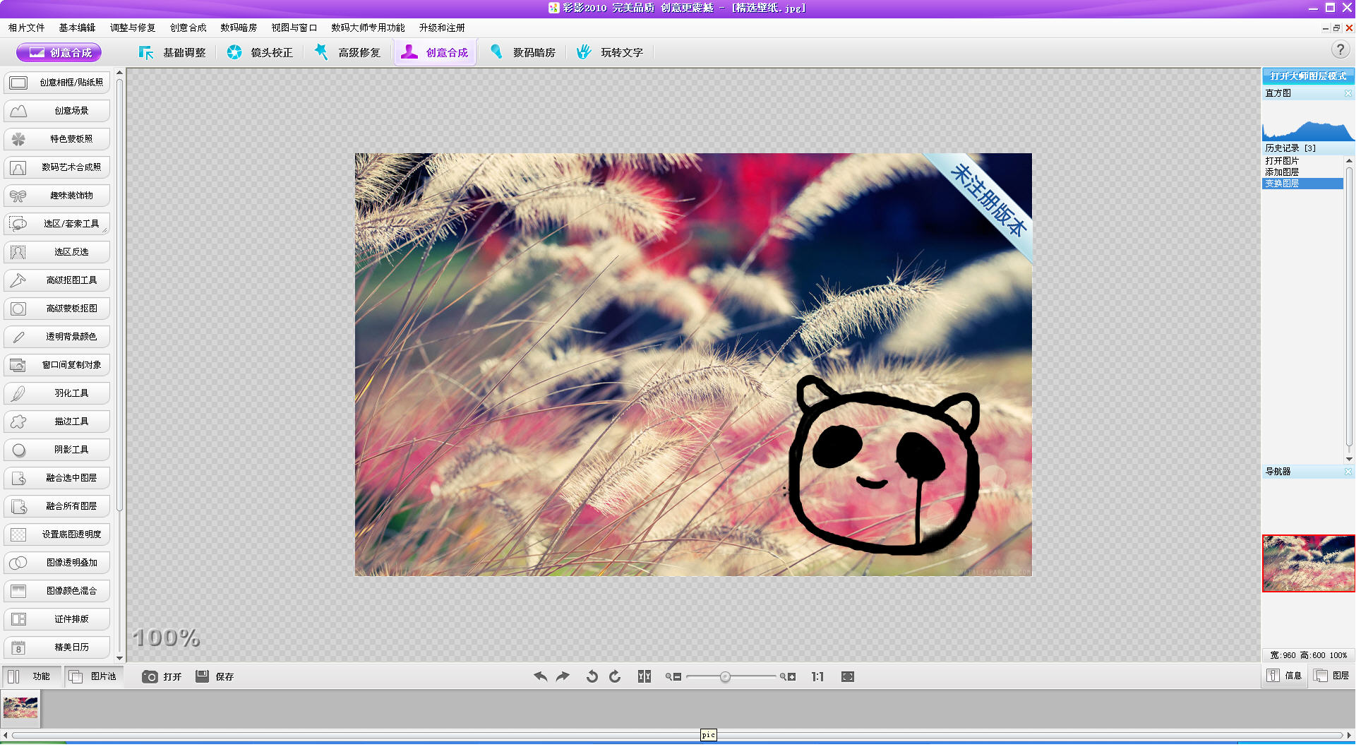Select 特色蒙板照 tool
The width and height of the screenshot is (1361, 747).
point(57,139)
